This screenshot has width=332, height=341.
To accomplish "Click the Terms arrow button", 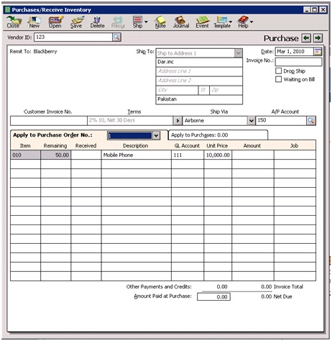I will pyautogui.click(x=177, y=120).
